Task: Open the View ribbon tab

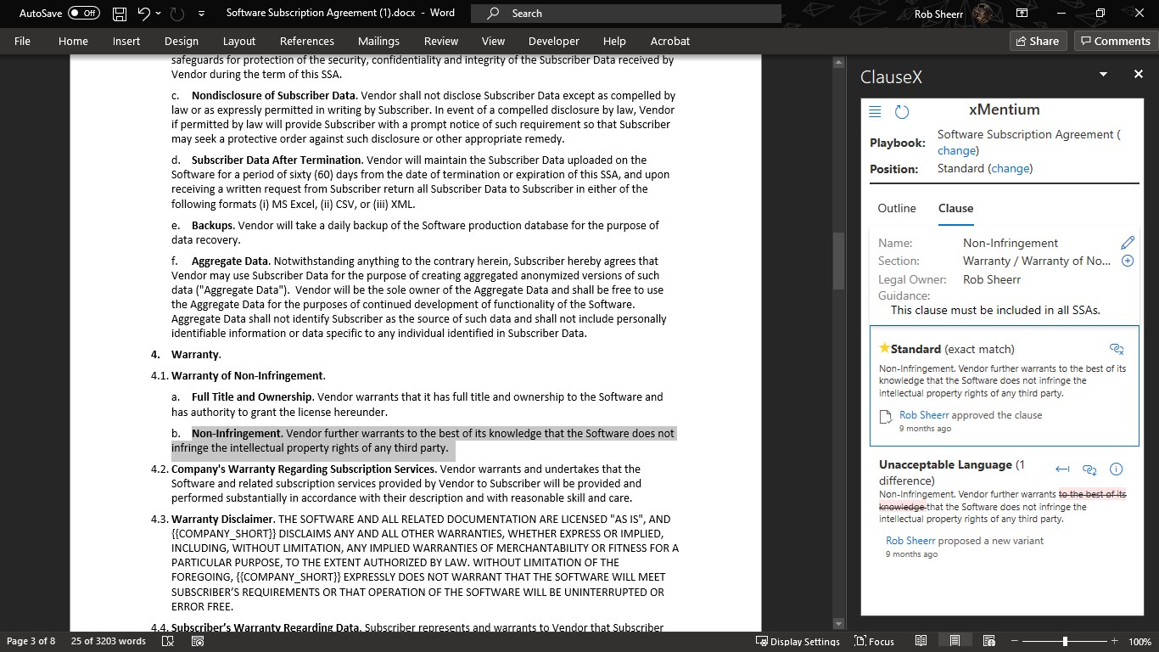Action: click(493, 41)
